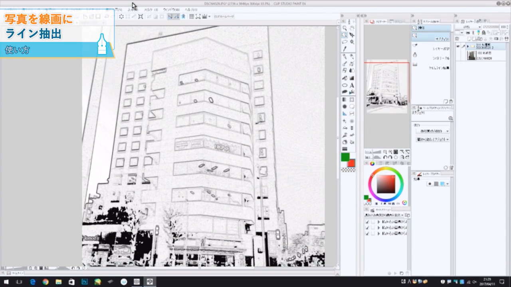Select the Auto select wand tool
The height and width of the screenshot is (287, 511).
pyautogui.click(x=352, y=41)
